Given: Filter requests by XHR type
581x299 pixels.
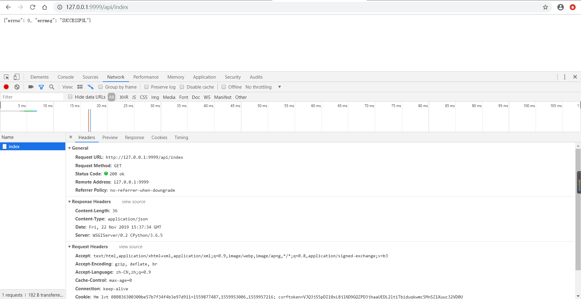Looking at the screenshot, I should point(124,97).
